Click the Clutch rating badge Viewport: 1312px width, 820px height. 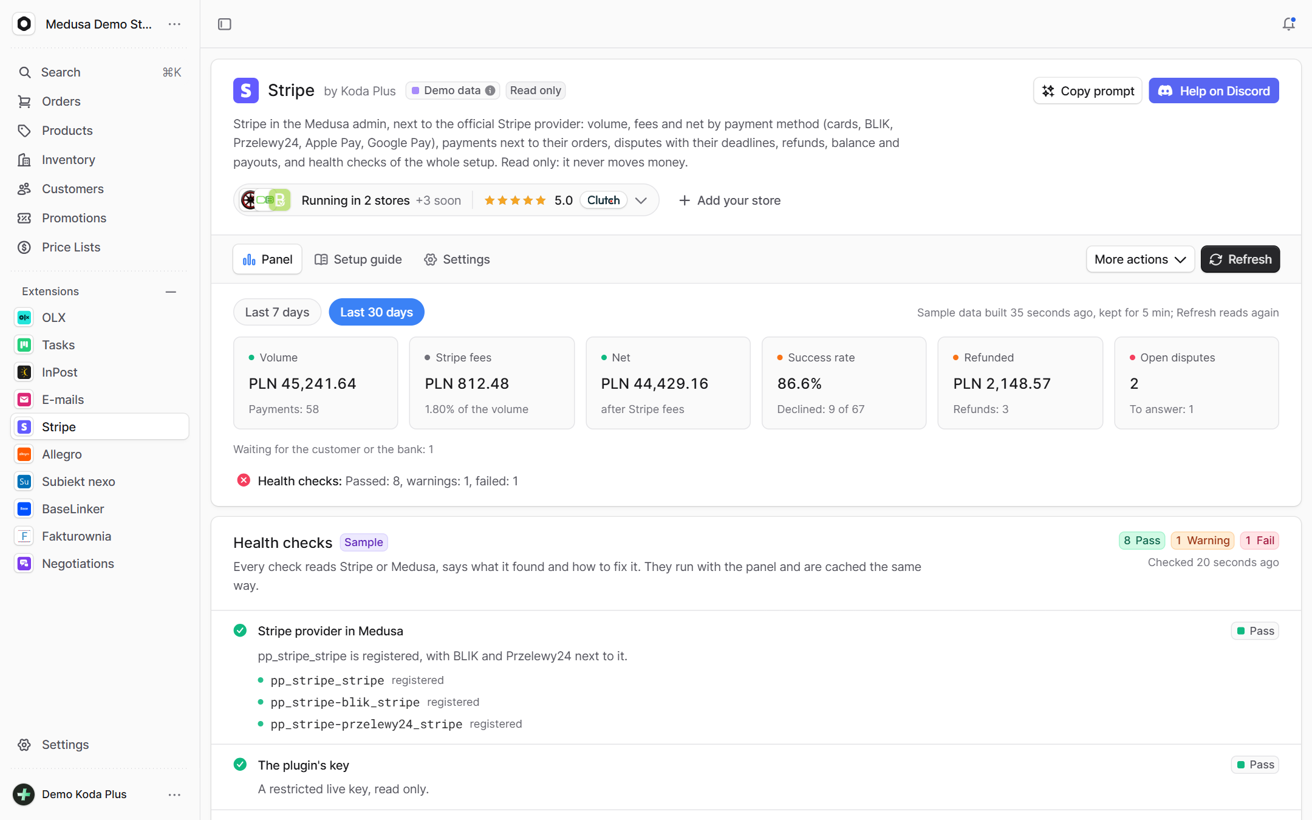(603, 200)
